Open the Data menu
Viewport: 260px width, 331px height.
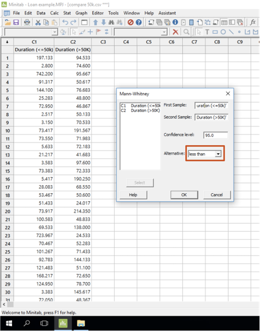pyautogui.click(x=41, y=13)
